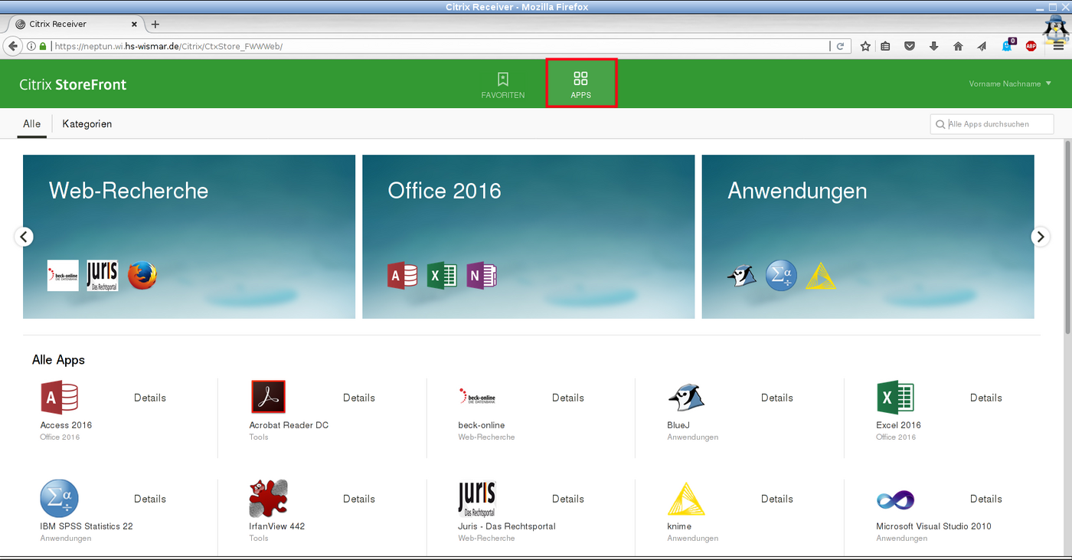Launch IBM SPSS Statistics 22 icon
This screenshot has width=1072, height=560.
pos(59,498)
